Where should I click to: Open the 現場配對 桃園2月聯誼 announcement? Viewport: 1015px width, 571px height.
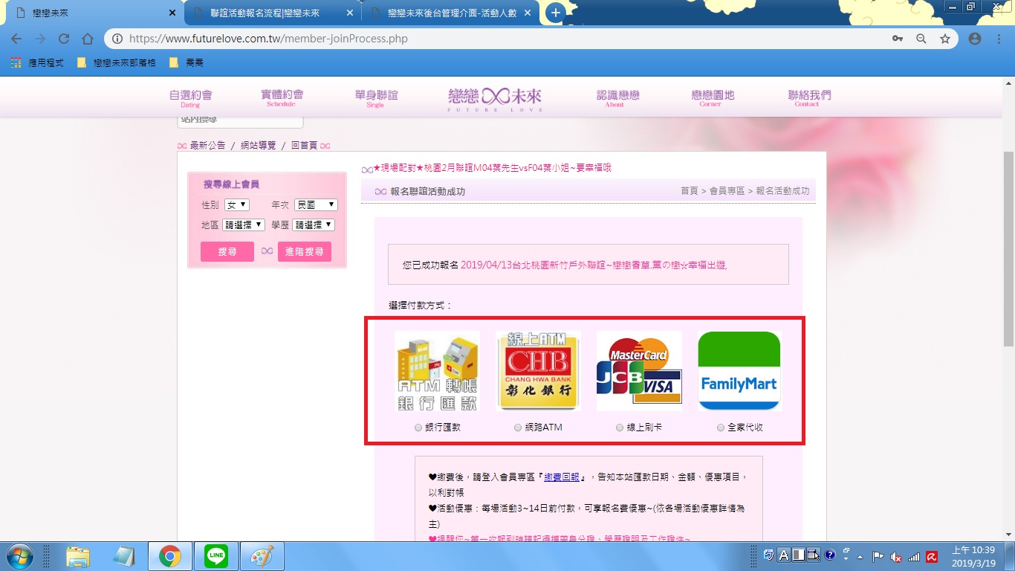(x=492, y=168)
